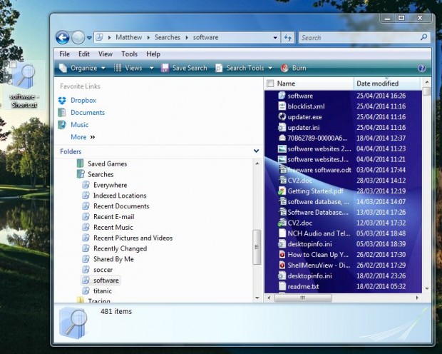The width and height of the screenshot is (442, 354).
Task: Click the 70B62789-00000A6 file icon
Action: [x=282, y=138]
